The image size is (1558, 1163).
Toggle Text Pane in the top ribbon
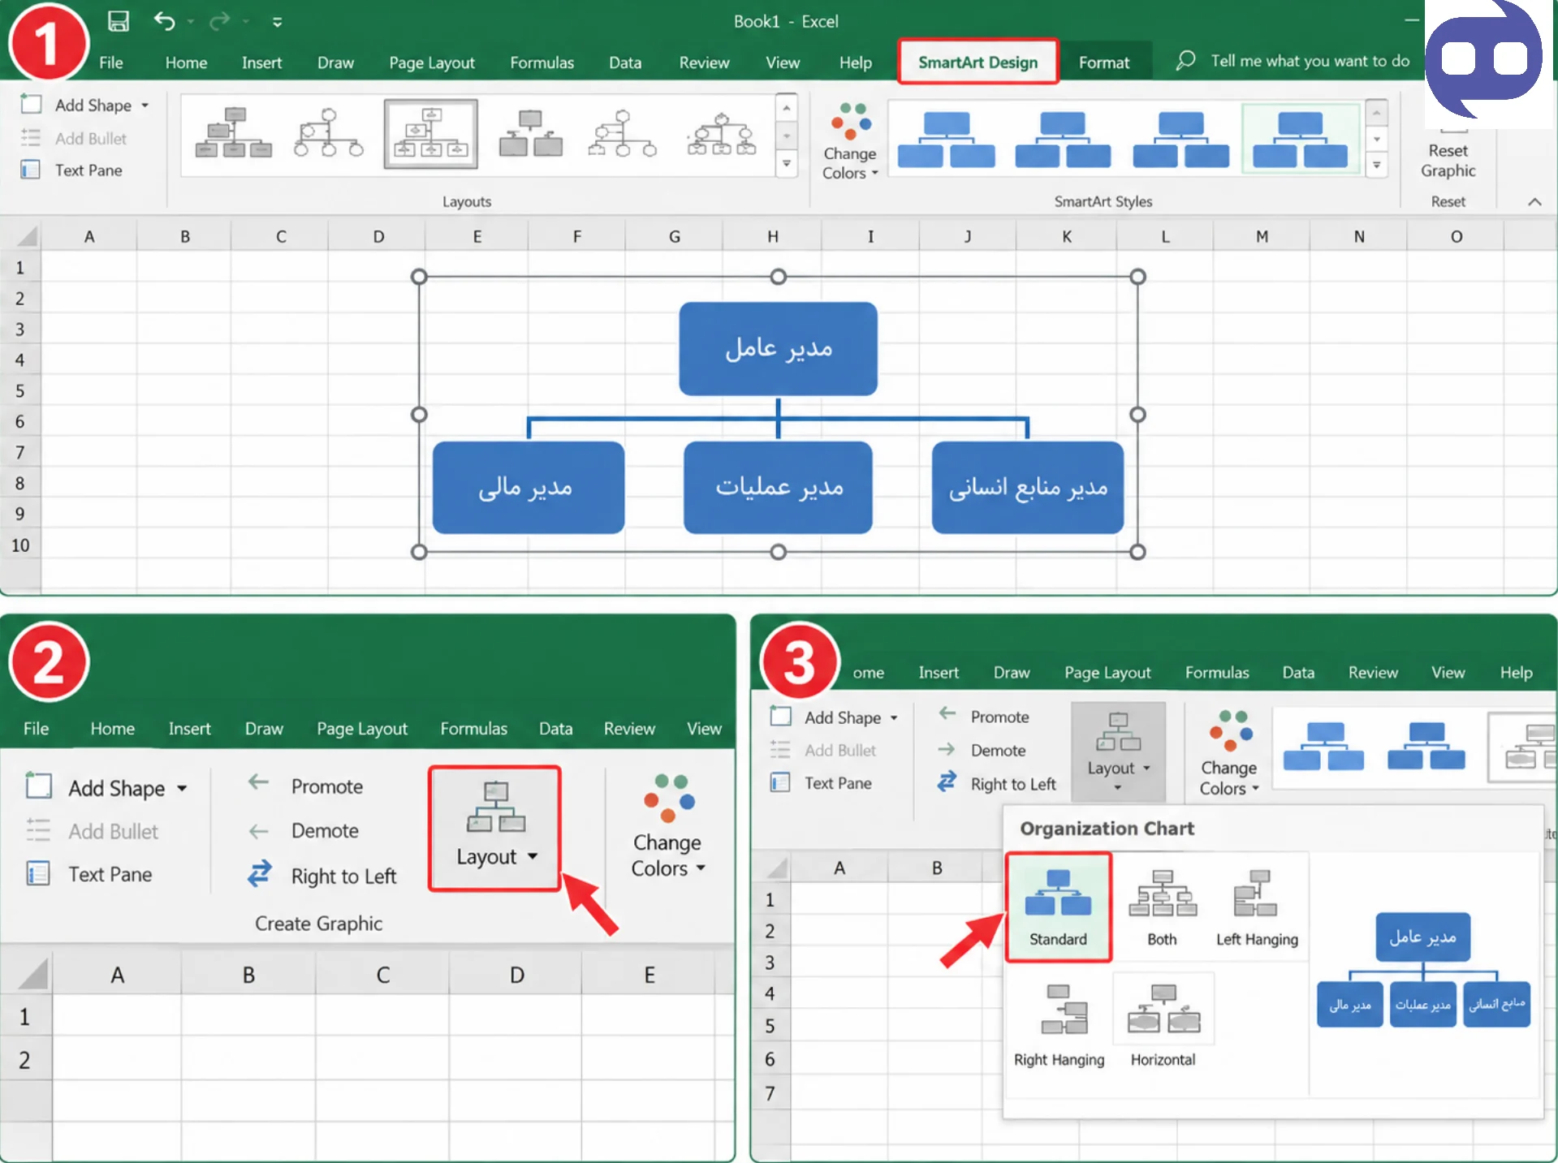[72, 170]
